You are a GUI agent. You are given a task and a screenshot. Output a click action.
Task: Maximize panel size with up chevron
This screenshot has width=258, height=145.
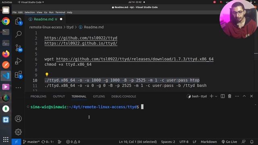click(x=244, y=96)
